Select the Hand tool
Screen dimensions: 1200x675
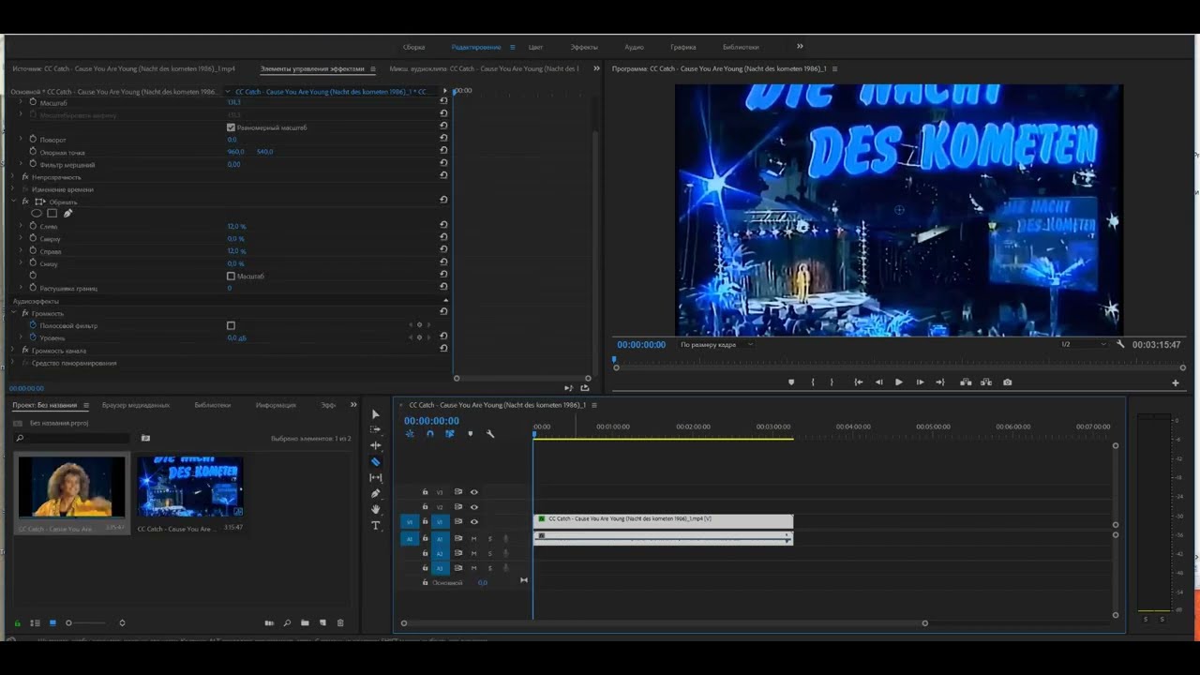[376, 509]
